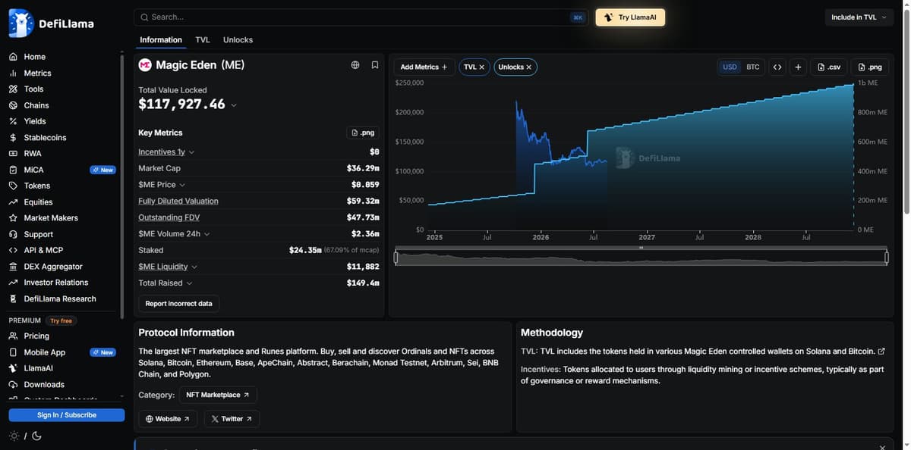Open the Magic Eden Website link
Screen dimensions: 911x450
(168, 418)
